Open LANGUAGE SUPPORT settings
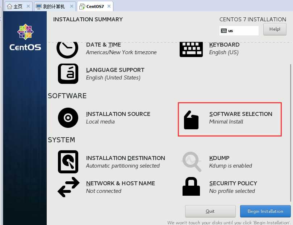Viewport: 293px width, 225px height. [115, 70]
